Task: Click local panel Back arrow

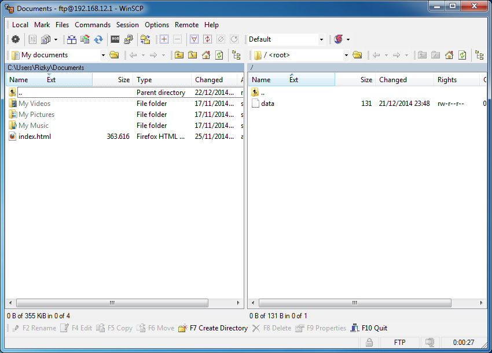Action: (x=133, y=55)
